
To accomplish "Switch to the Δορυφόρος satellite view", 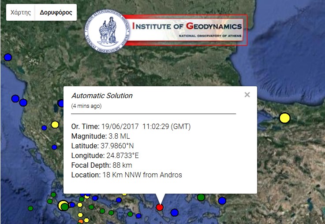I will (x=56, y=13).
